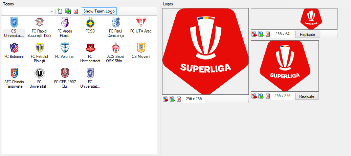Screen dimensions: 351x156
Task: Select the FCSB team
Action: click(x=90, y=25)
